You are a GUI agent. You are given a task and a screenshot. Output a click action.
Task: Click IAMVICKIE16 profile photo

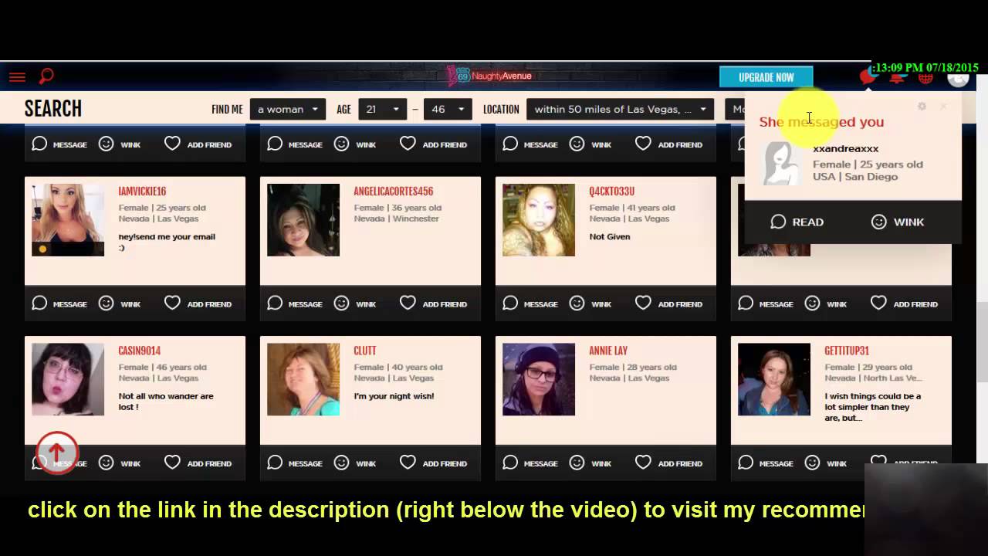[x=68, y=220]
